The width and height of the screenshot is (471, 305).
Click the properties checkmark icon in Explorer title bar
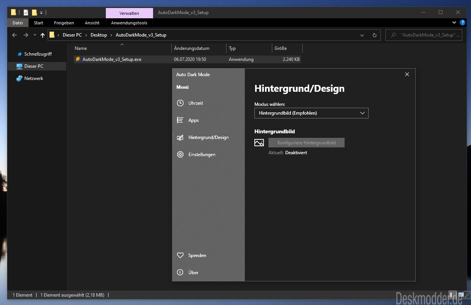pyautogui.click(x=26, y=13)
